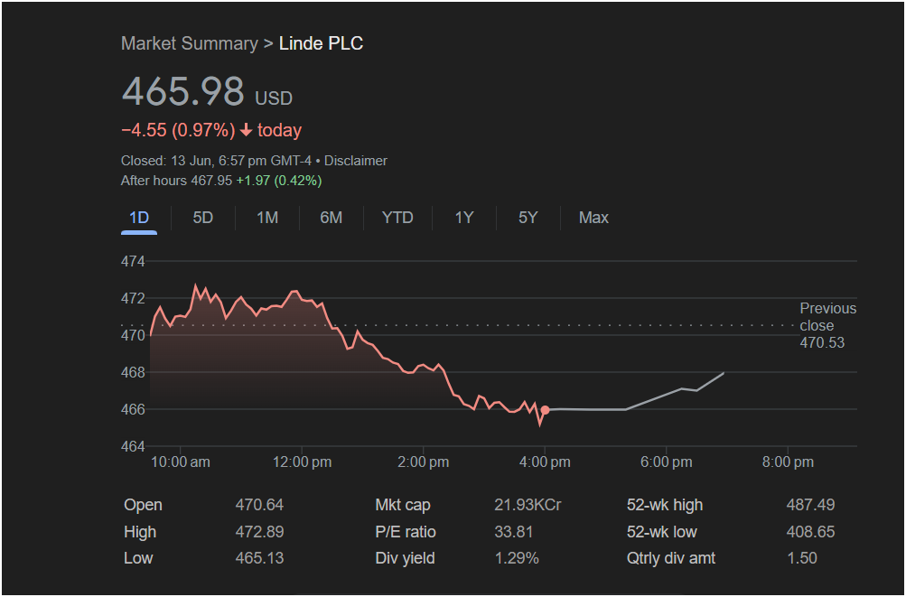Click the 12:00 pm axis label

tap(303, 462)
